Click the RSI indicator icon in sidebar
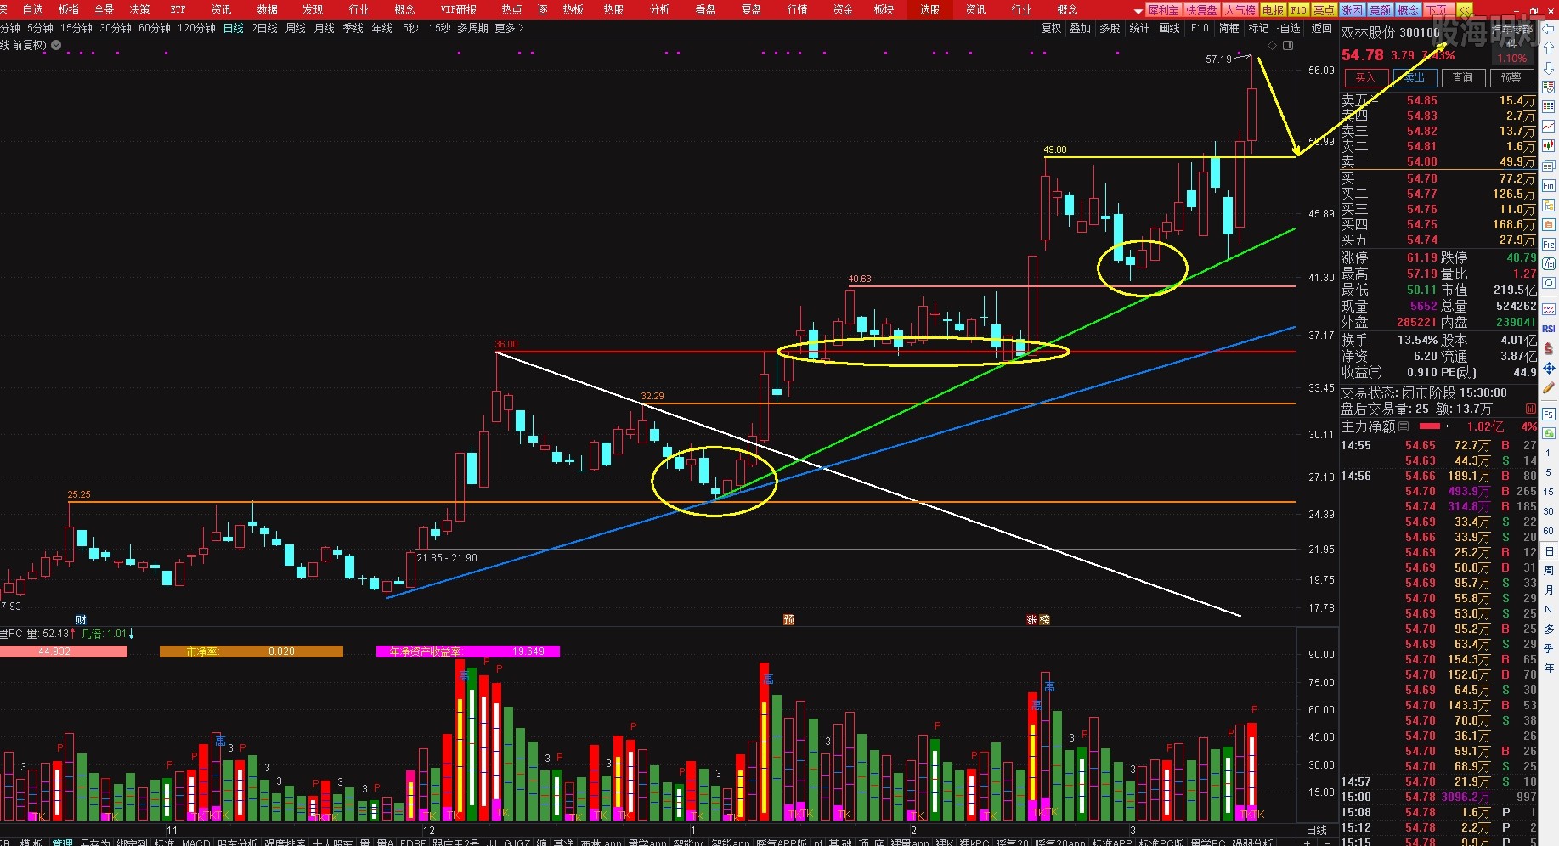The image size is (1559, 846). 1549,329
